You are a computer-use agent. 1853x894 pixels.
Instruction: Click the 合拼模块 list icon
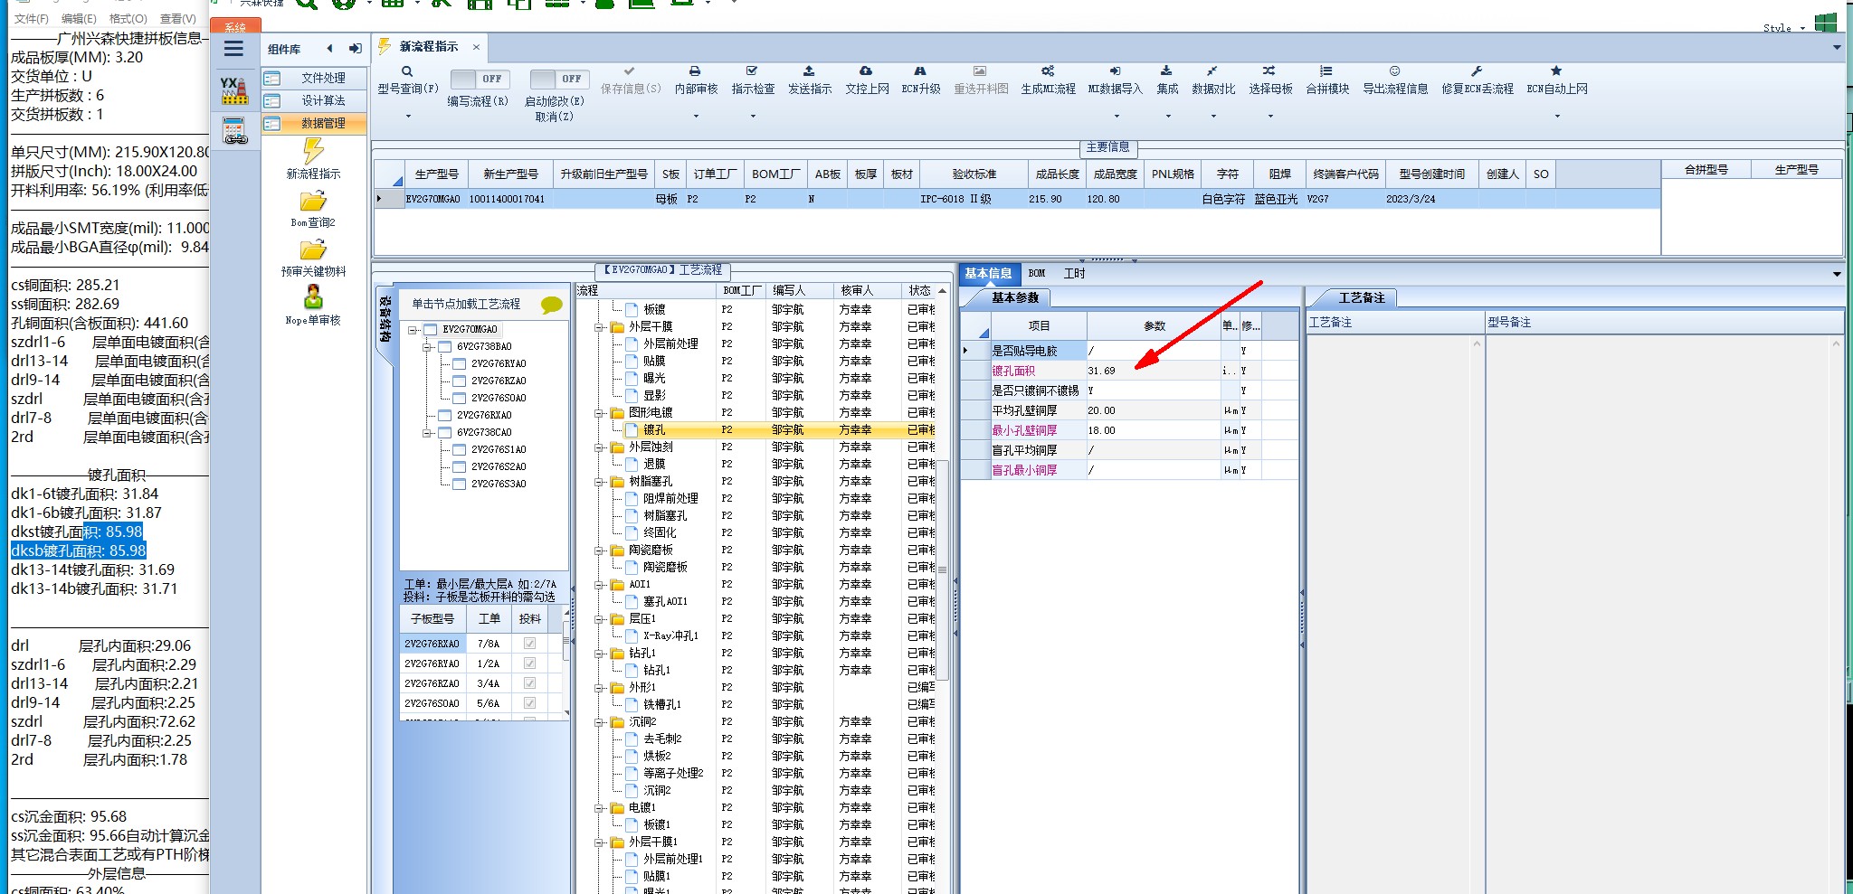click(x=1326, y=71)
